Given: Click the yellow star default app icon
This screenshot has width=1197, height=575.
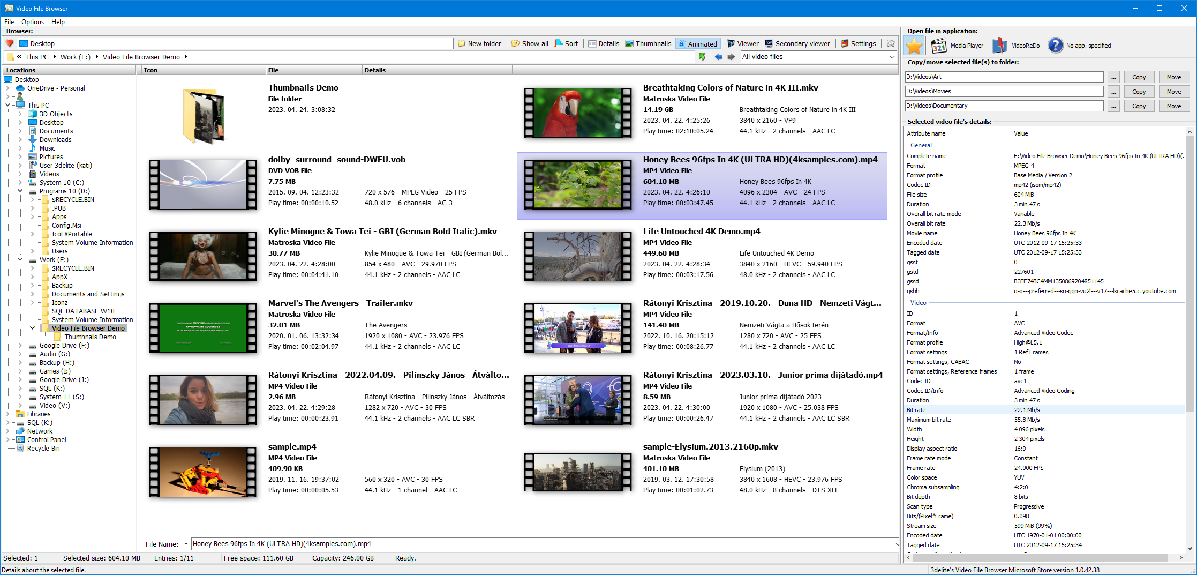Looking at the screenshot, I should (x=915, y=46).
